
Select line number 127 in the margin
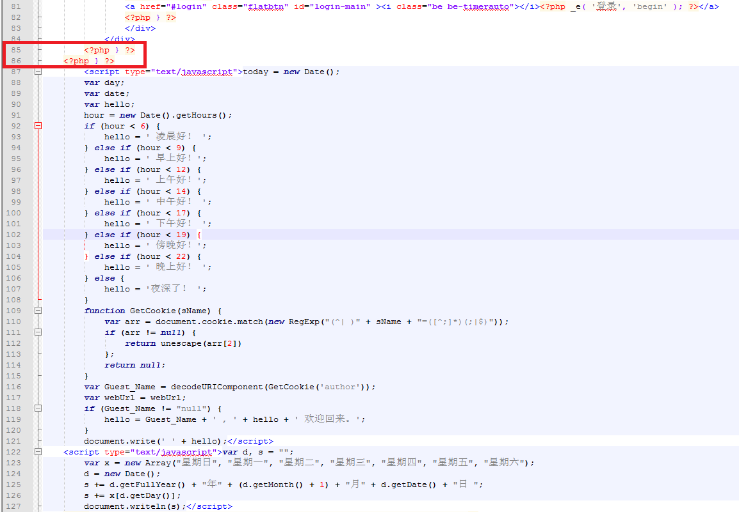point(13,506)
